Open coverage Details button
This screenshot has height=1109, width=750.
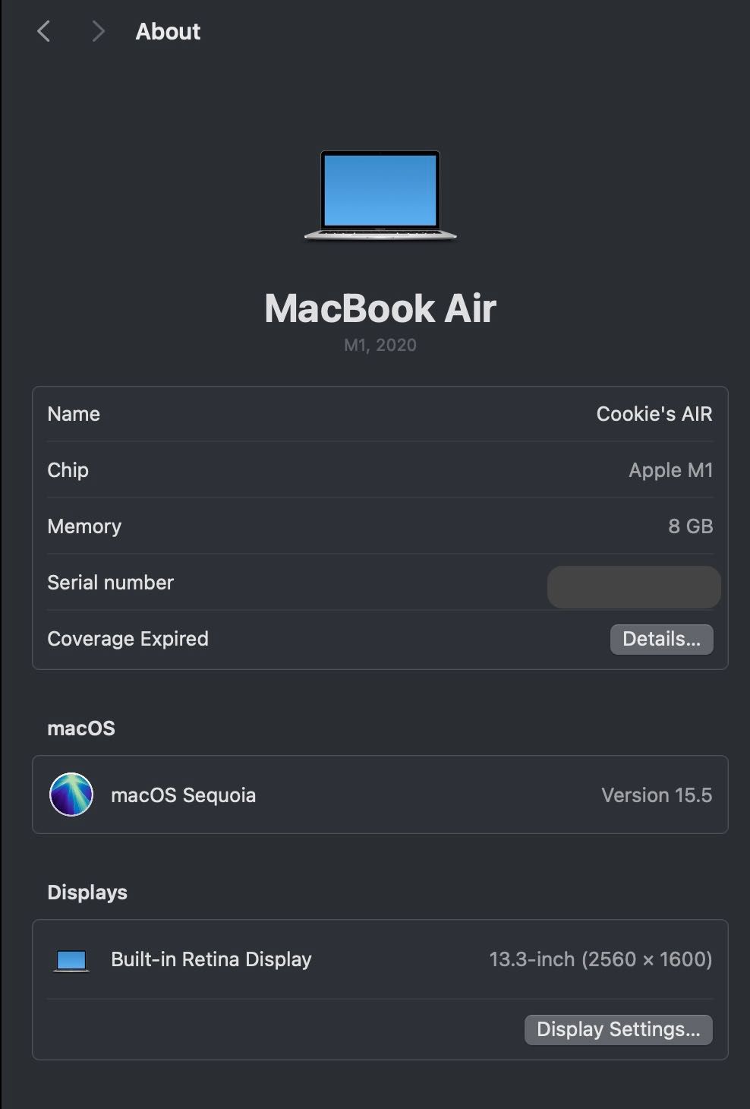click(661, 639)
